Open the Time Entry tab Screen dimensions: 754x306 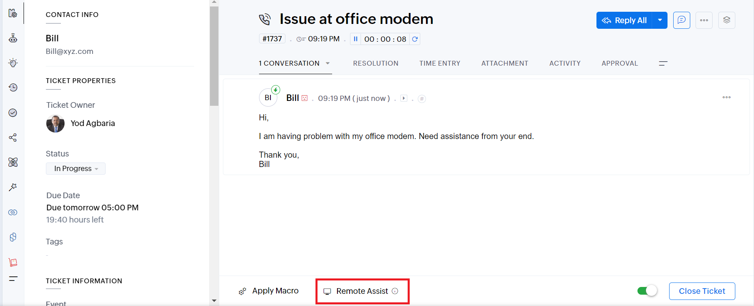pyautogui.click(x=440, y=63)
